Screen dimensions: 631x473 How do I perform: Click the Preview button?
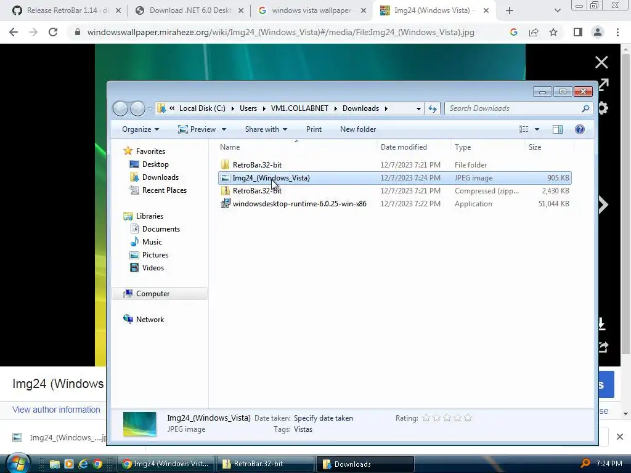pyautogui.click(x=197, y=129)
